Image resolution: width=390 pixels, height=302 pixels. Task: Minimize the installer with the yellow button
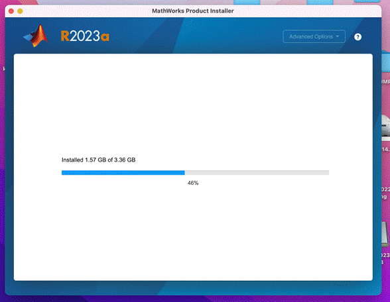click(20, 11)
